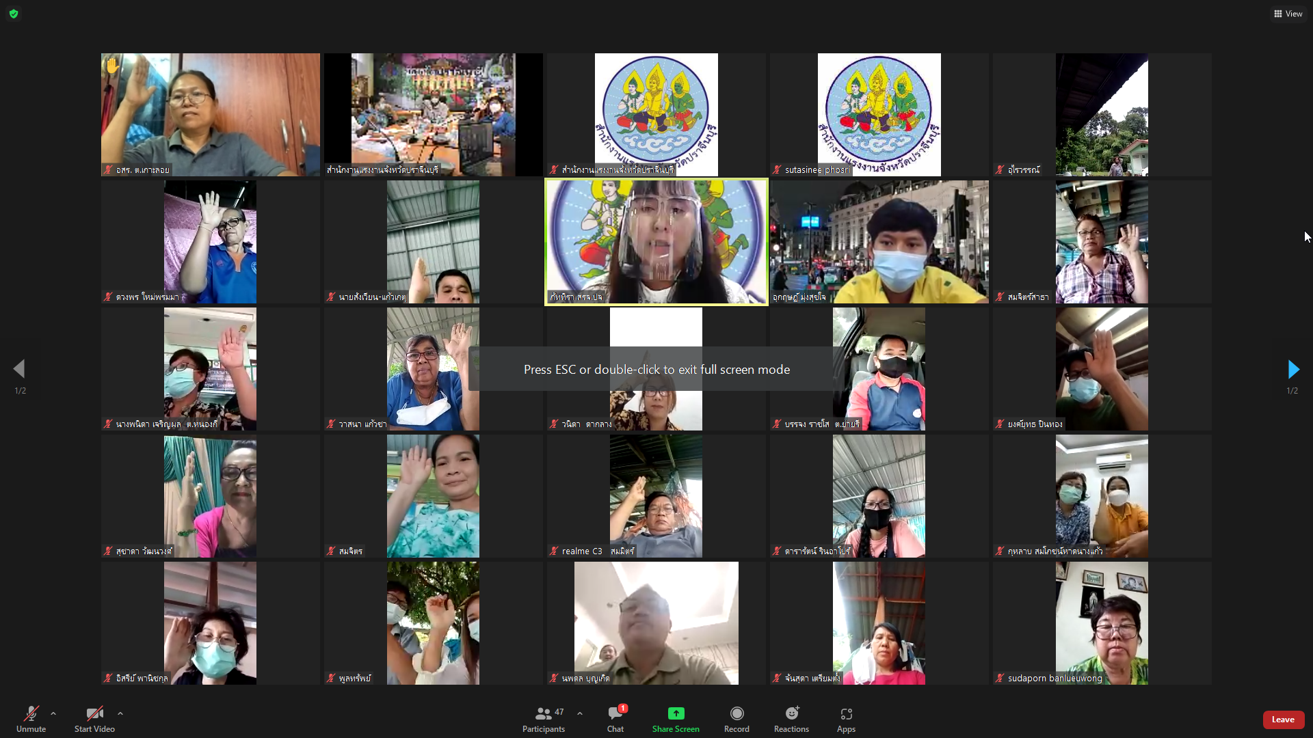
Task: Click the Share Screen button
Action: click(676, 719)
